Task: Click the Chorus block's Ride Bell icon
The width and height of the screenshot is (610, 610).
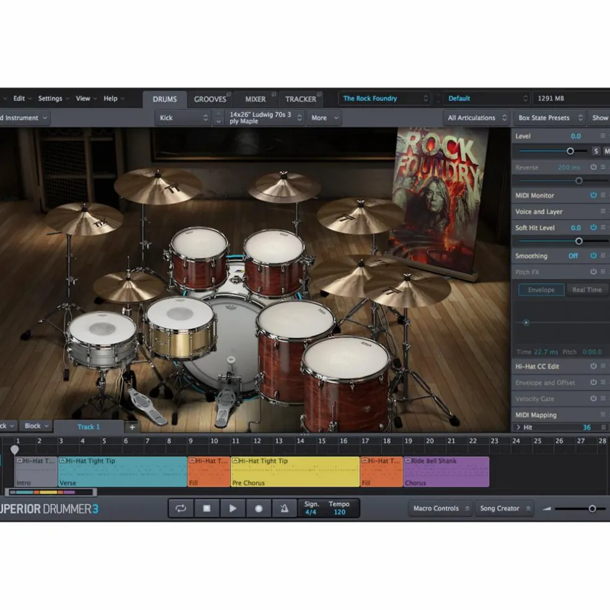Action: click(408, 461)
